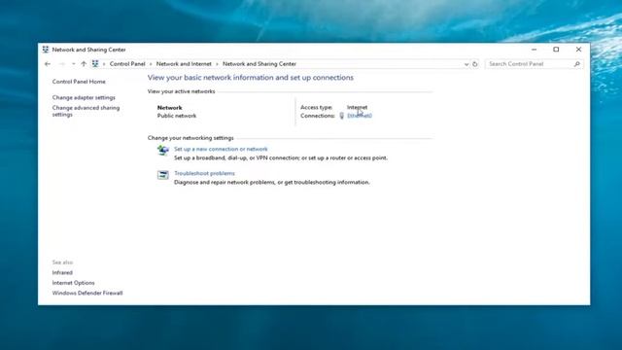Click the 'See also' label

(62, 262)
